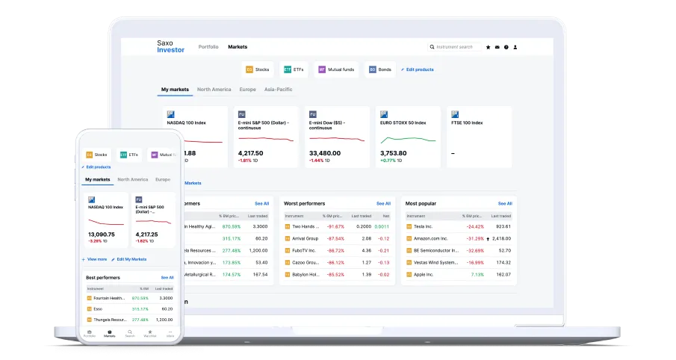Click See All in Worst performers
The width and height of the screenshot is (676, 360).
pos(383,203)
